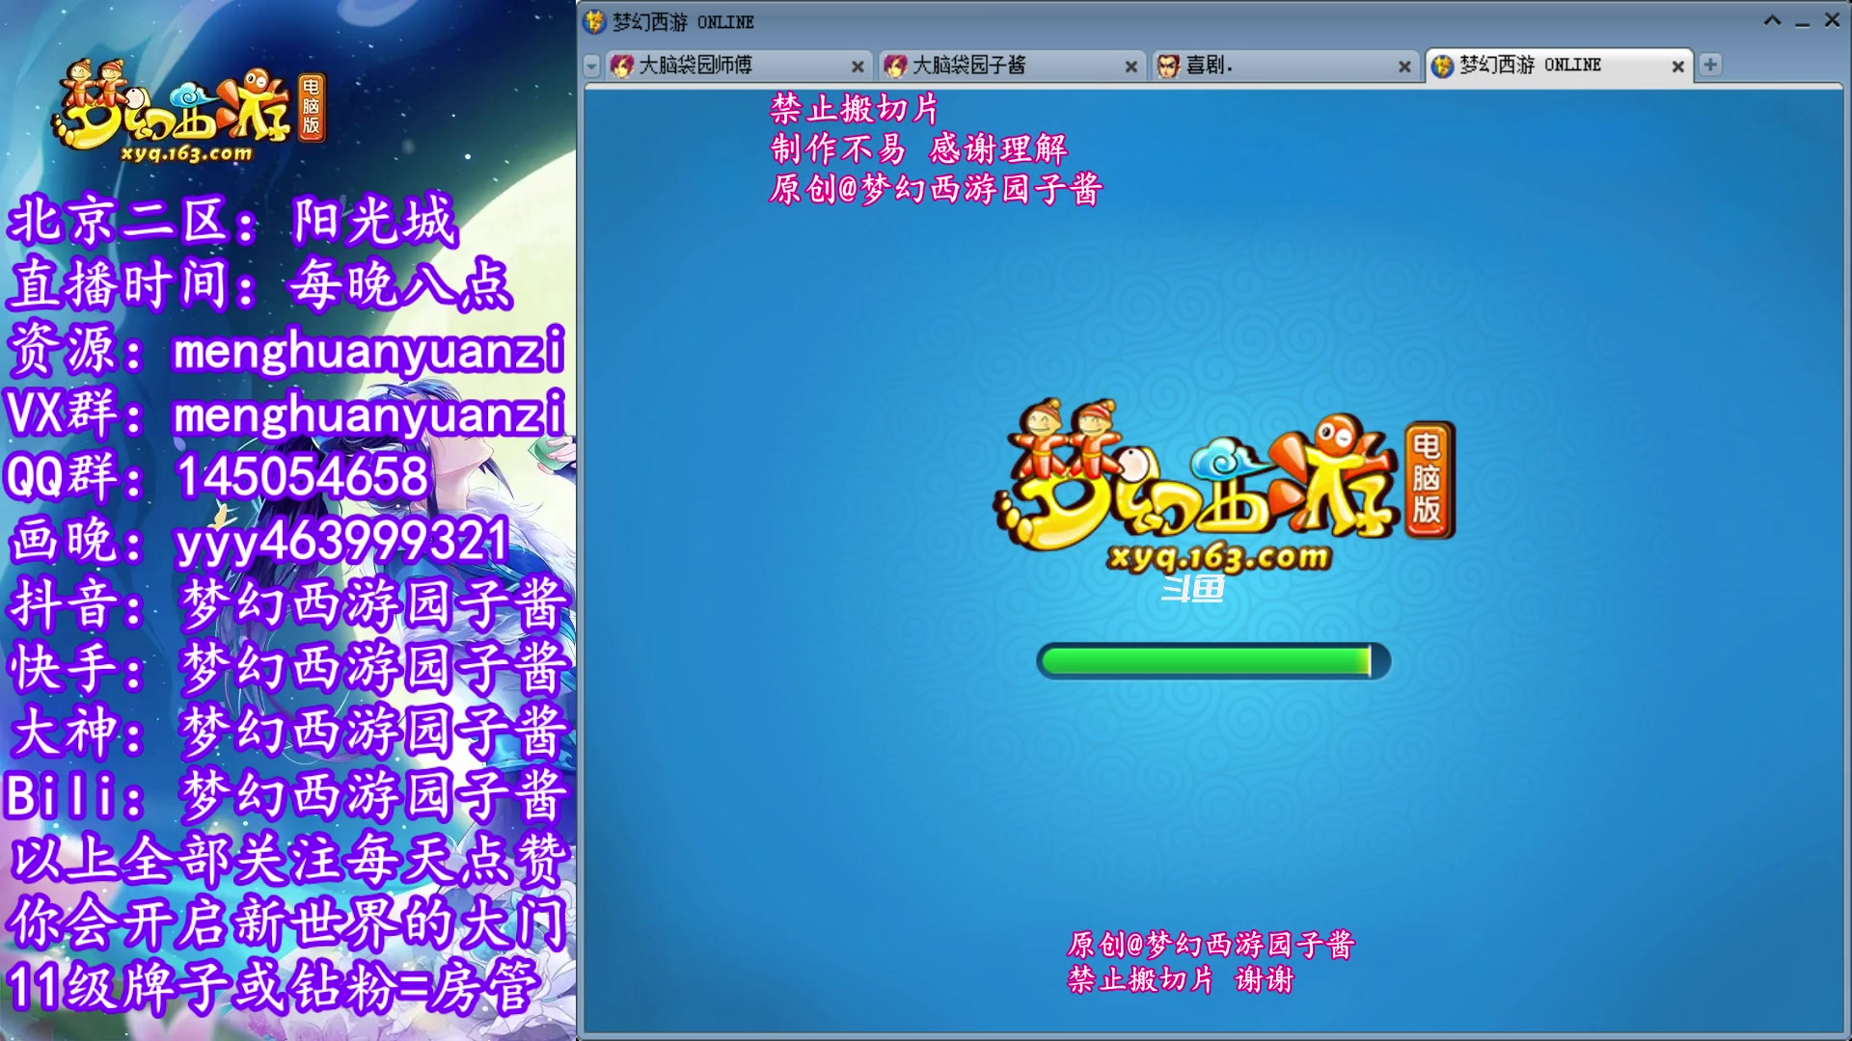
Task: Close the 大脑袋园子酱 tab
Action: (x=1130, y=67)
